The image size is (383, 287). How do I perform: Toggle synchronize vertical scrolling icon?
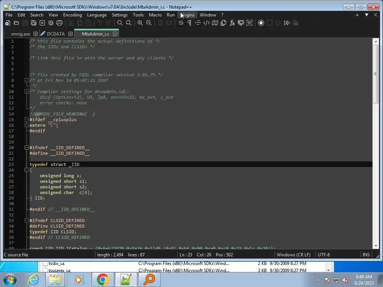160,23
